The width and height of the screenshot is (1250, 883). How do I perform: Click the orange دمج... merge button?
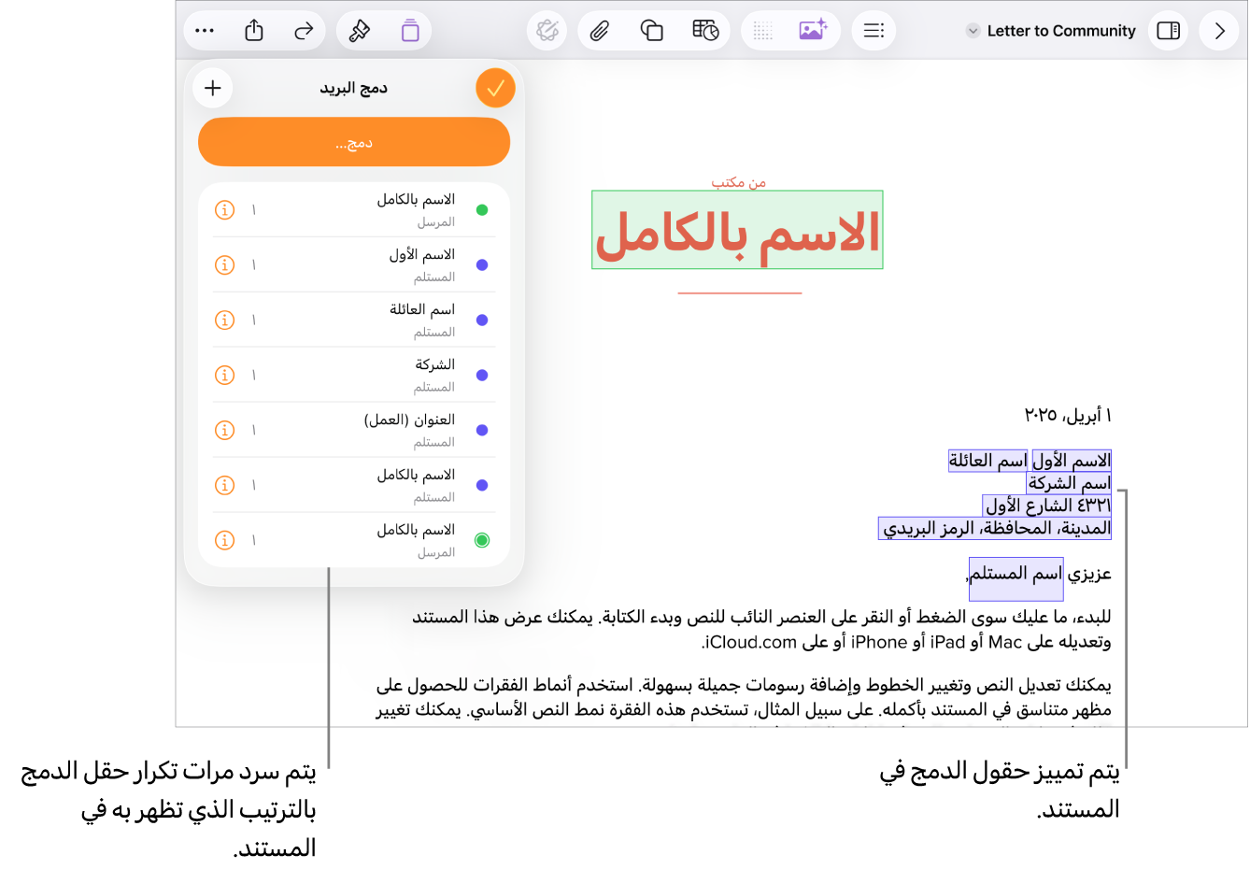354,143
